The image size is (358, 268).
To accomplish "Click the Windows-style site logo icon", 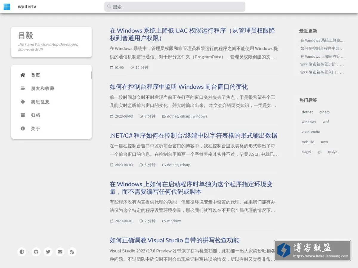I will [x=7, y=7].
